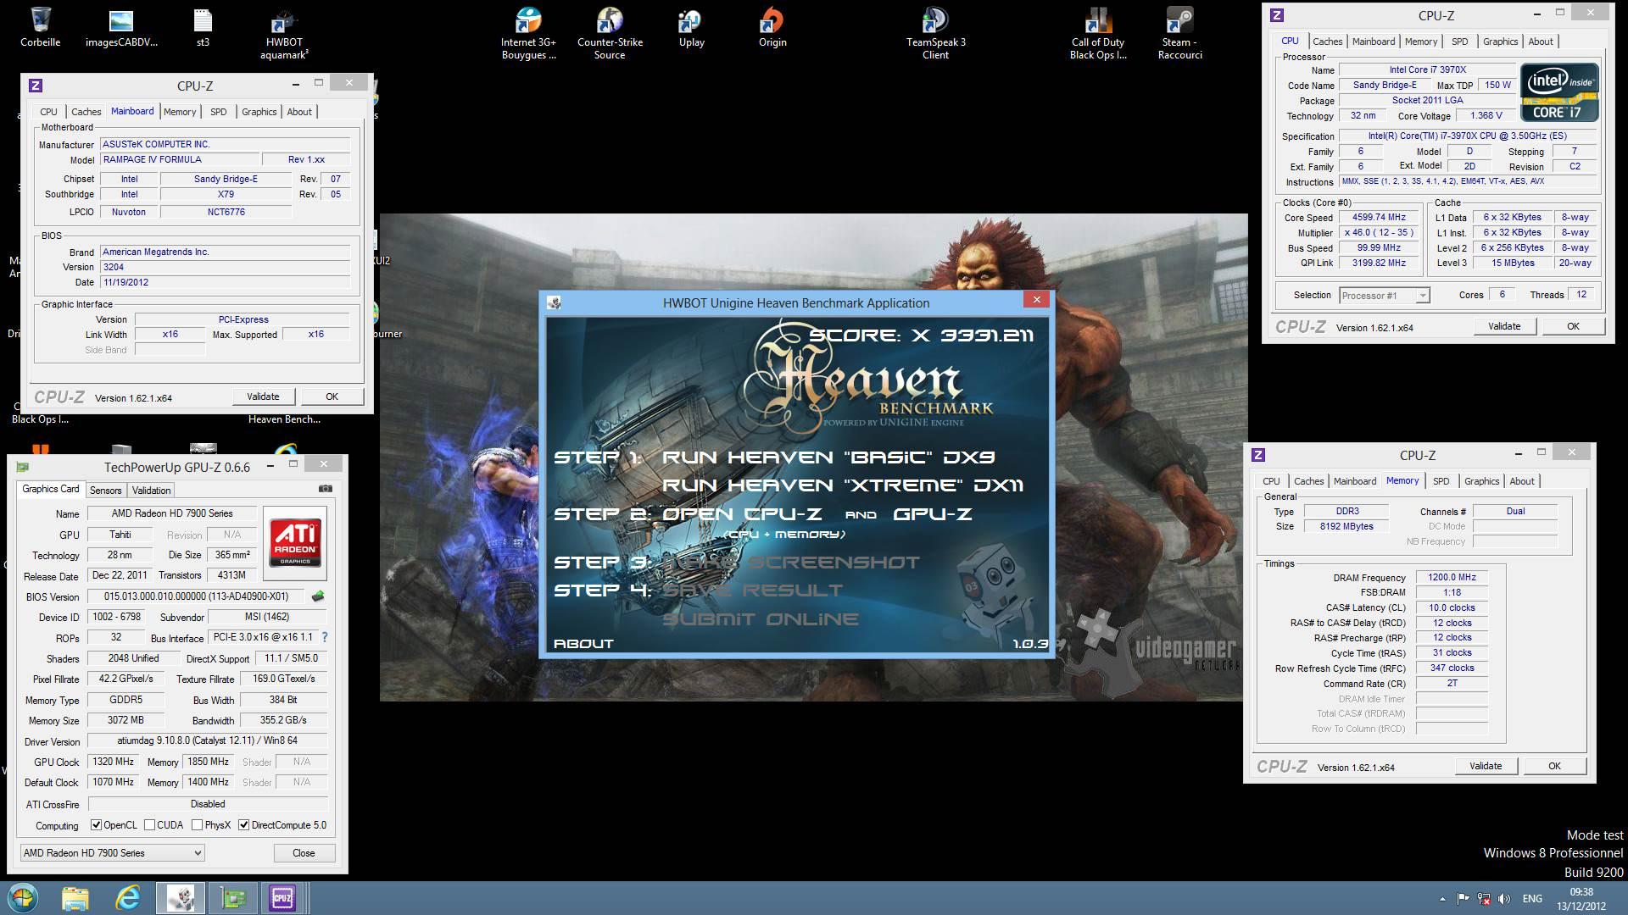Open Processor #1 selection dropdown
The image size is (1628, 915).
pyautogui.click(x=1384, y=296)
